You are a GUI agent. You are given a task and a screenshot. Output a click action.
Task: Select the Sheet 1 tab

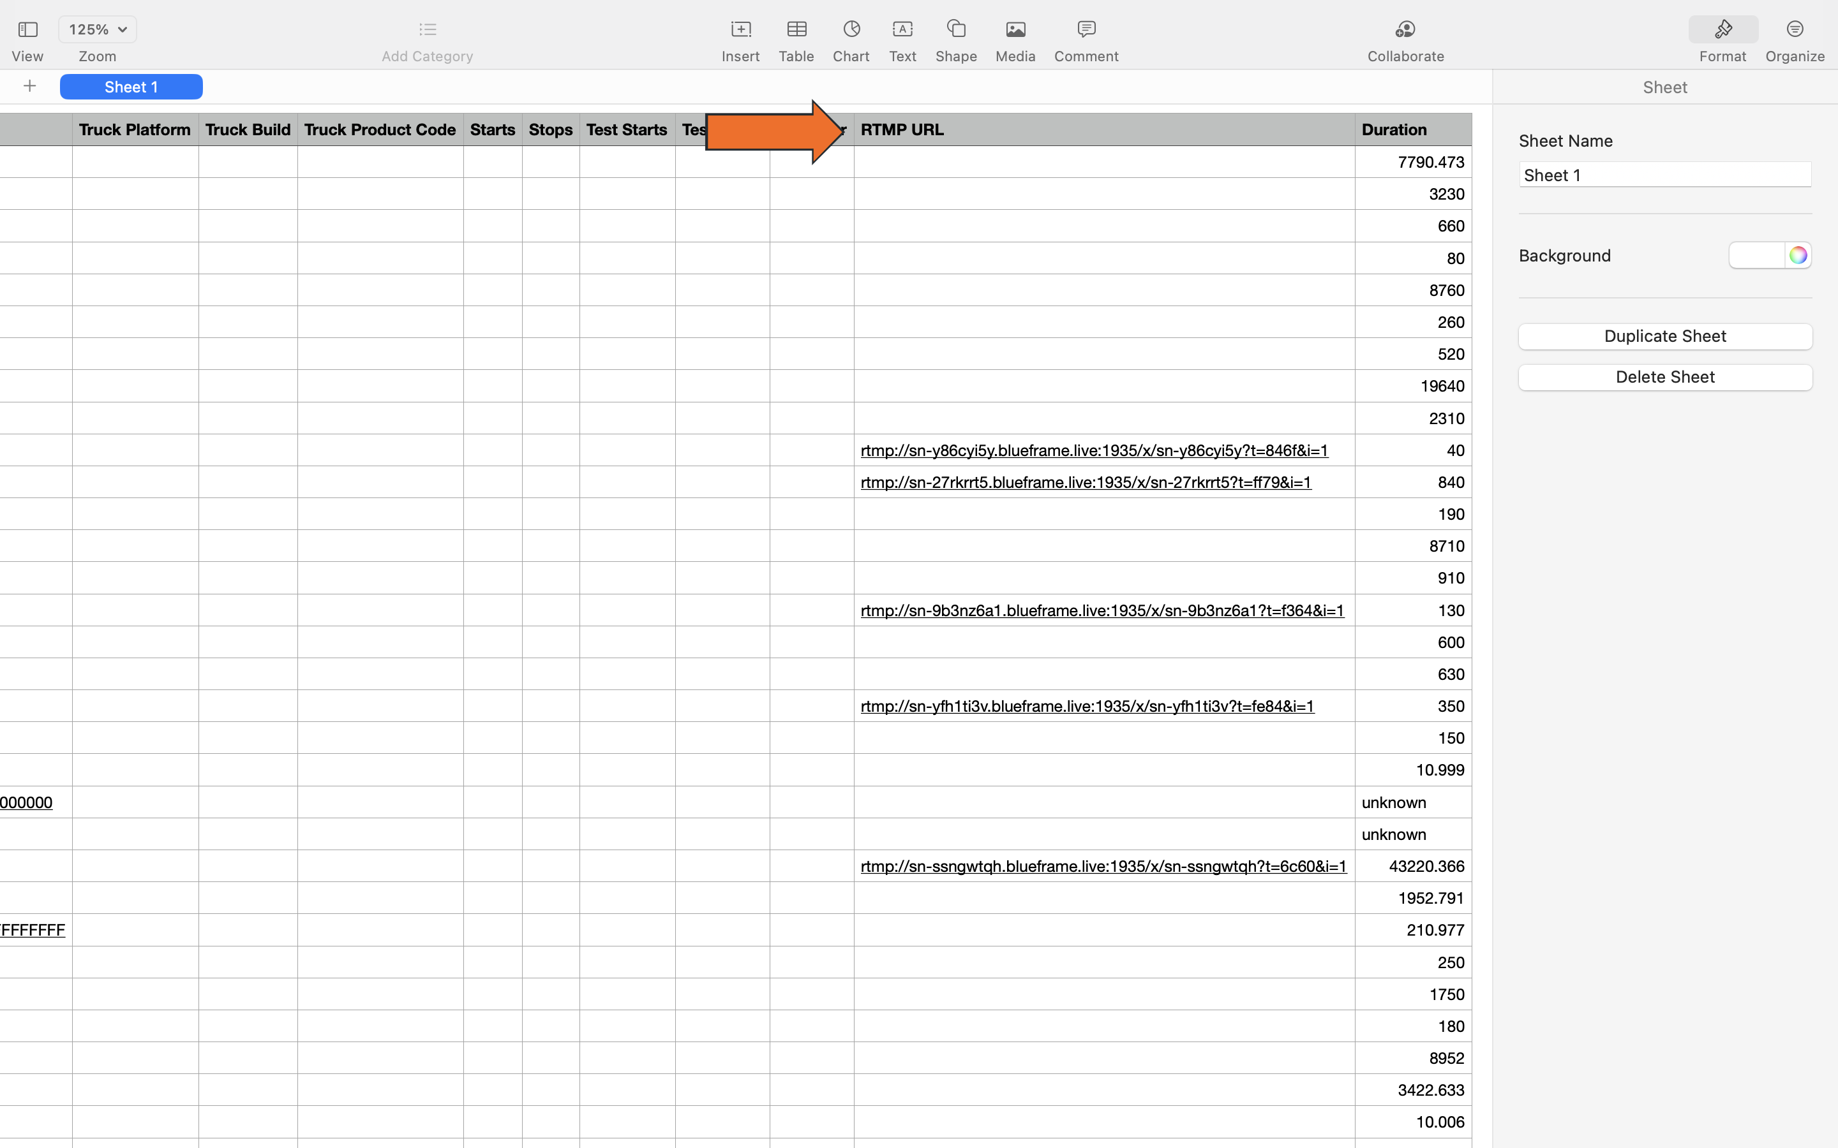tap(131, 87)
